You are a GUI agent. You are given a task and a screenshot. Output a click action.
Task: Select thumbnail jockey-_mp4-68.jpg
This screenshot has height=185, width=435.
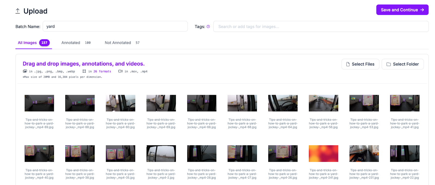click(x=202, y=103)
